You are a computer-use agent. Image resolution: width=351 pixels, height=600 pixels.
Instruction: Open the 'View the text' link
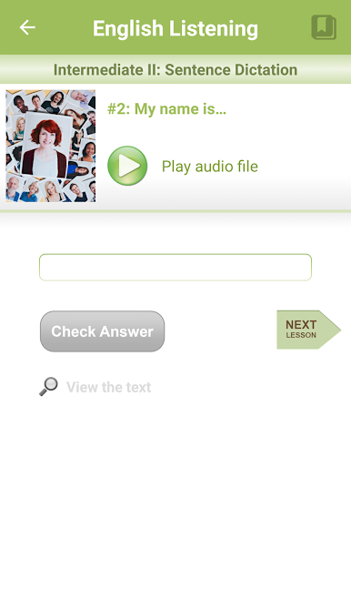pos(108,387)
